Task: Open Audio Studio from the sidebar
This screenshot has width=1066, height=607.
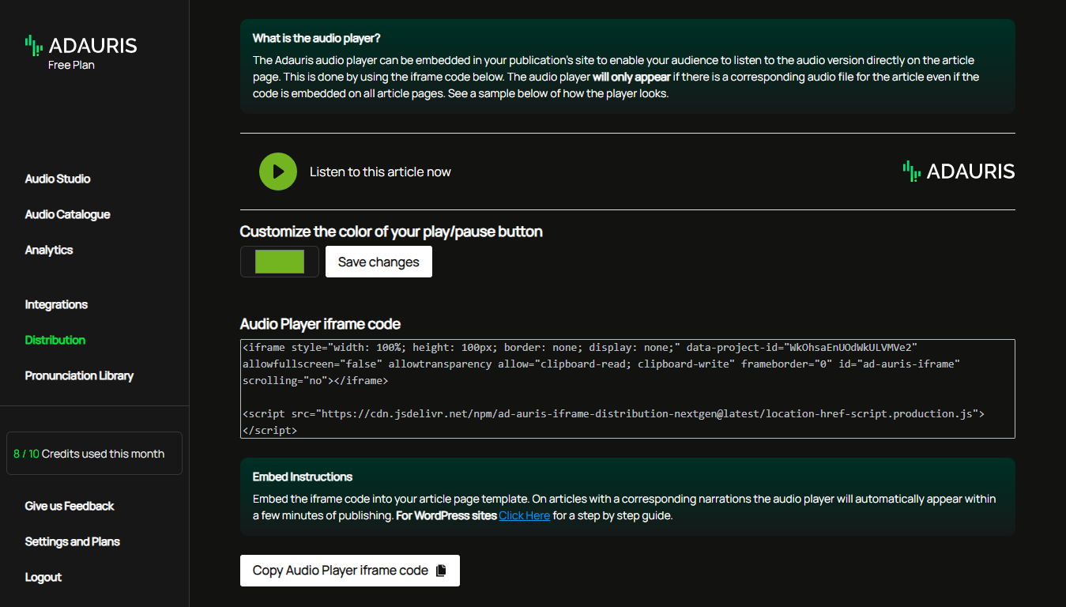Action: tap(58, 179)
